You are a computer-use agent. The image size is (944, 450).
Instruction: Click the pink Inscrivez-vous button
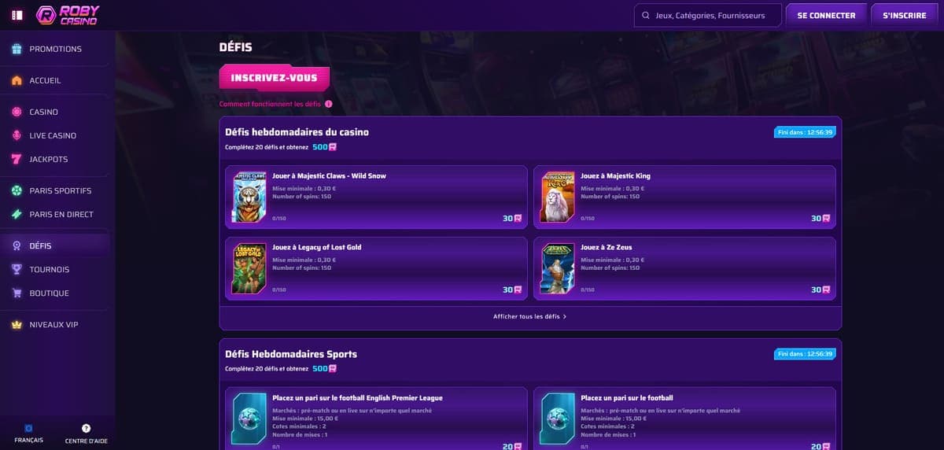point(274,78)
